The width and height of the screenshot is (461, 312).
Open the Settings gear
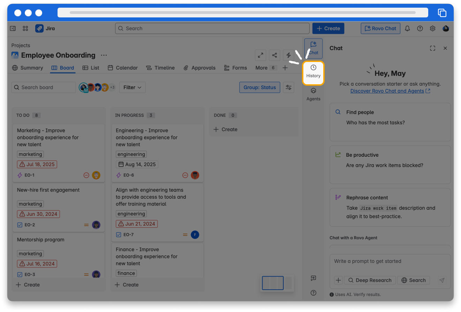[x=432, y=29]
